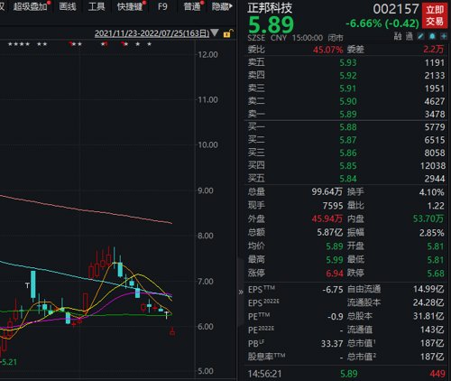
Task: Click the -5.21 low price label
Action: pos(9,362)
